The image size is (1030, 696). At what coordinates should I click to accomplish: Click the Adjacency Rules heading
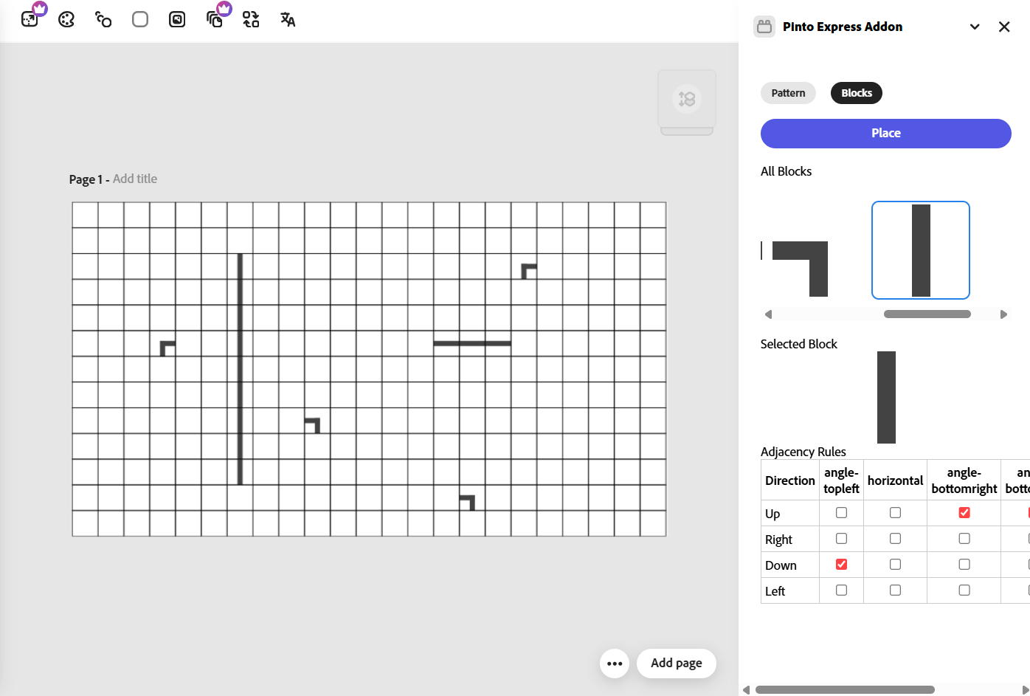click(x=803, y=452)
